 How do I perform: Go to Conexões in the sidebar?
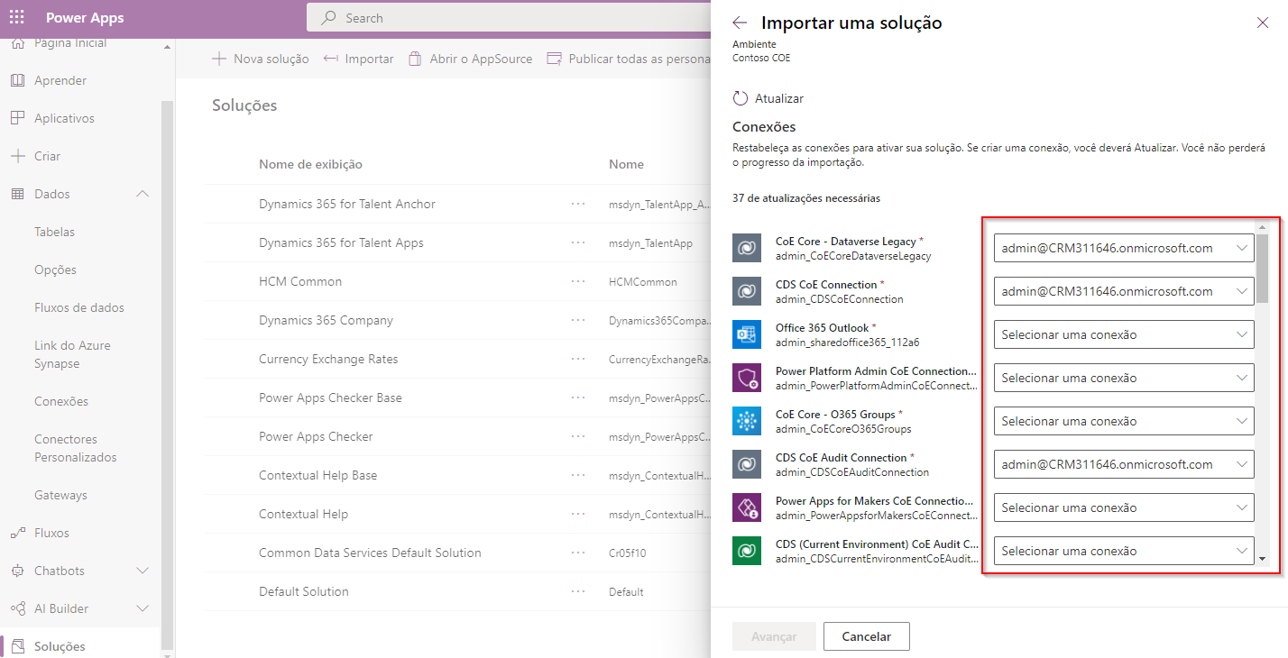[61, 401]
